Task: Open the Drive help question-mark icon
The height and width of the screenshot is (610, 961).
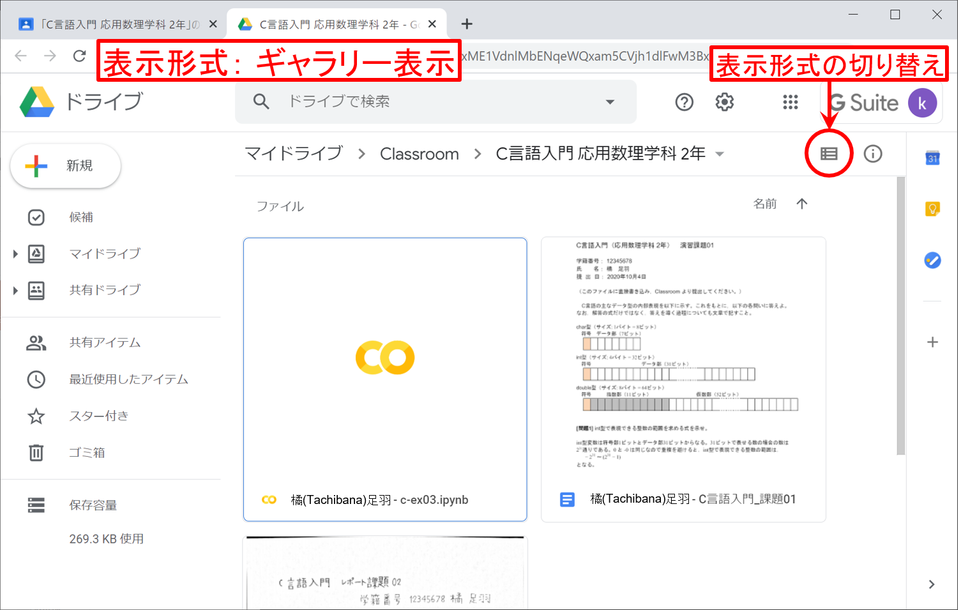Action: click(684, 102)
